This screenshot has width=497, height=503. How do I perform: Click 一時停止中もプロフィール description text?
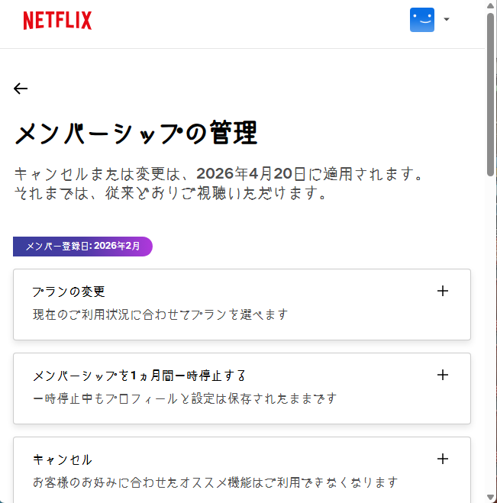(x=184, y=398)
